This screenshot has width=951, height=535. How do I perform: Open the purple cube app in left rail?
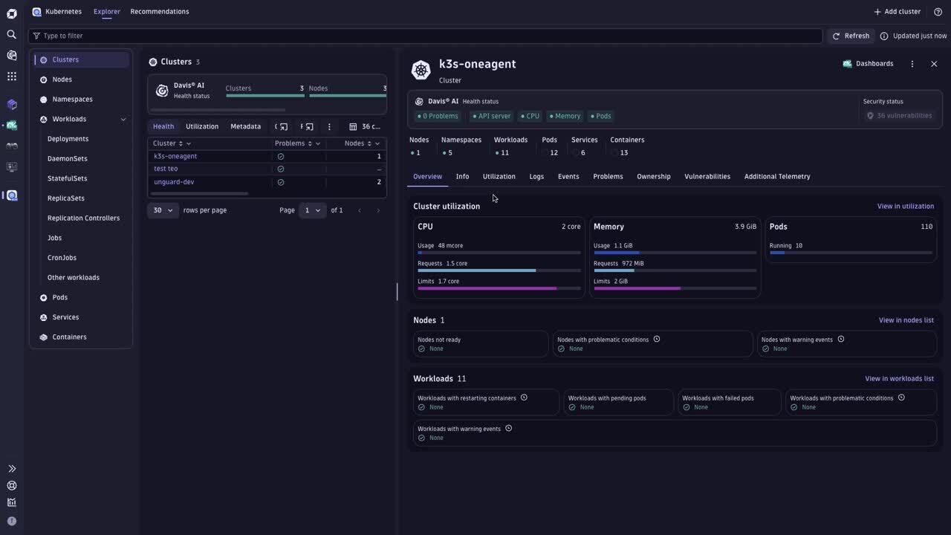[x=11, y=105]
